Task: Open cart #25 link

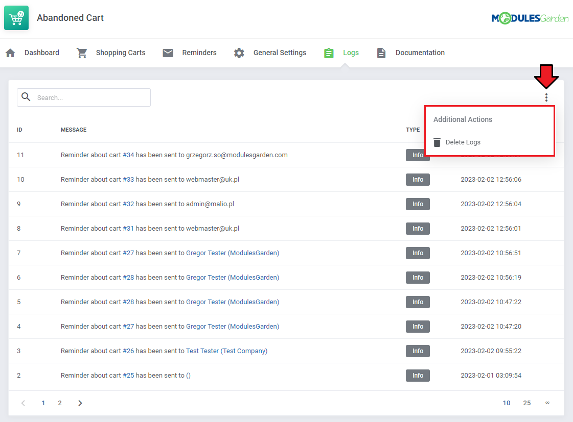Action: [x=128, y=376]
